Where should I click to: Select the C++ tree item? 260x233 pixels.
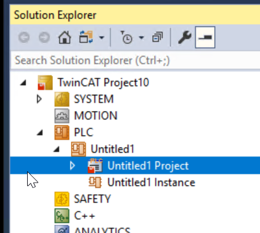tap(84, 216)
